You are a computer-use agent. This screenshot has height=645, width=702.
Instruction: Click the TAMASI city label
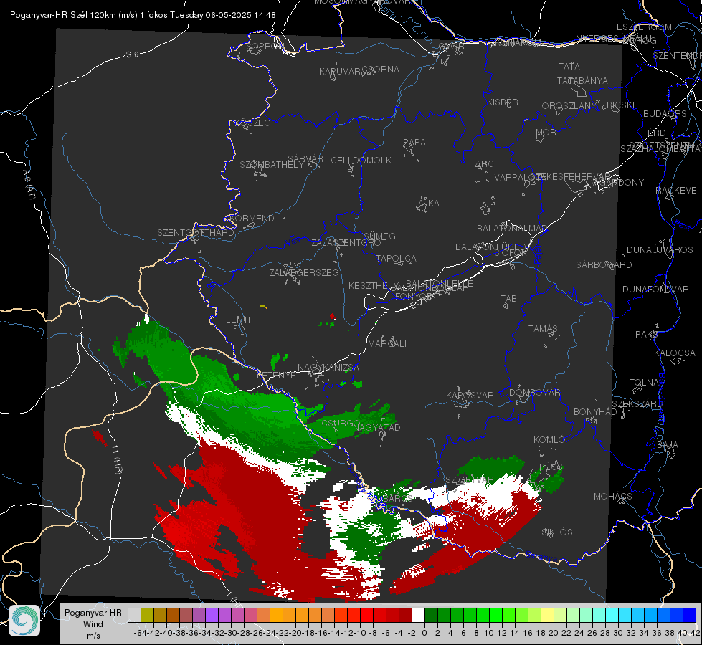click(x=544, y=328)
